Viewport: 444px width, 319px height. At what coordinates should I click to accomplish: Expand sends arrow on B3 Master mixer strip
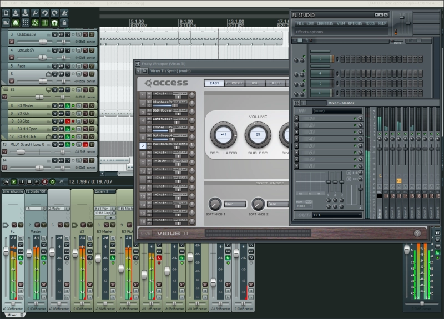[x=110, y=218]
